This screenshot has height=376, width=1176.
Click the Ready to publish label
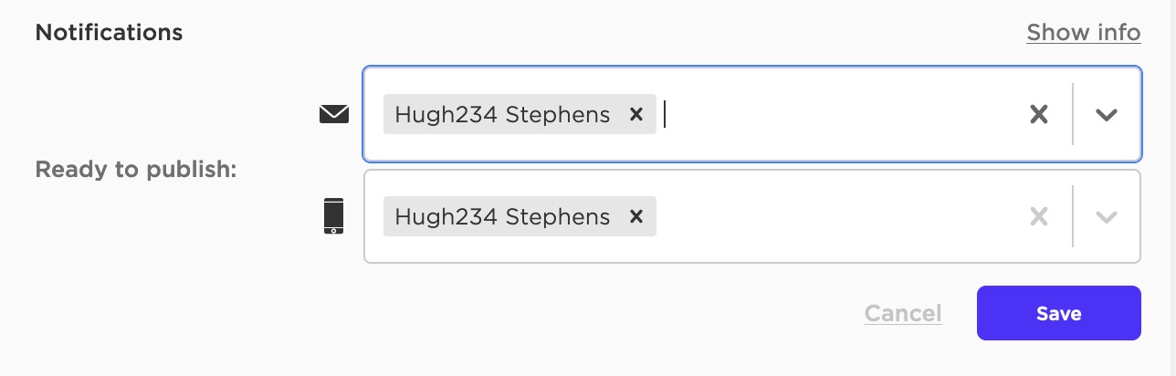(x=136, y=171)
